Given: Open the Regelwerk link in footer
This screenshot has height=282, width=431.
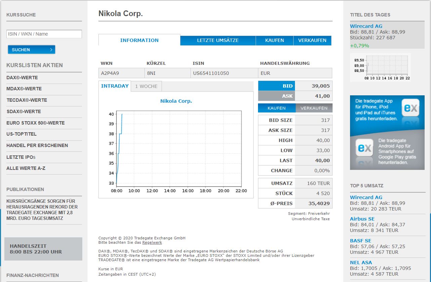Looking at the screenshot, I should point(152,242).
